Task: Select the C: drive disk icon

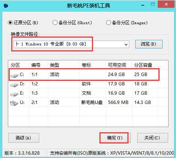Action: click(14, 75)
